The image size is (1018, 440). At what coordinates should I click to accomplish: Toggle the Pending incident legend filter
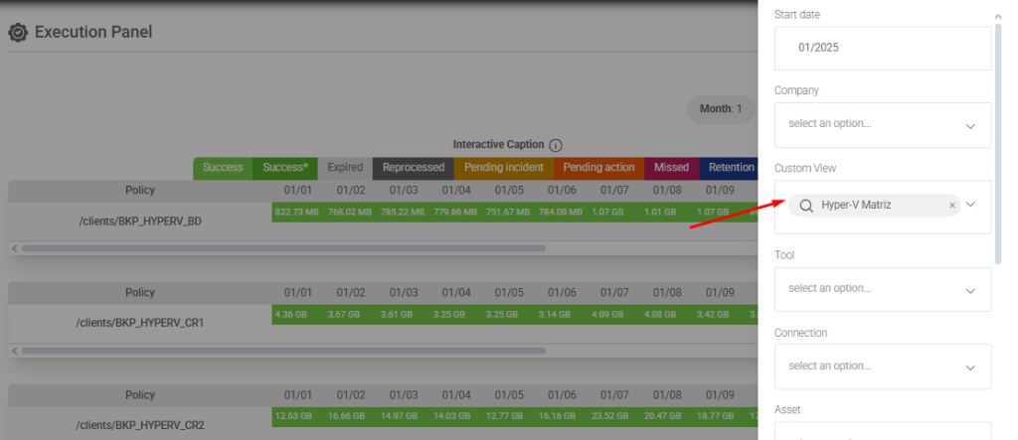point(504,168)
